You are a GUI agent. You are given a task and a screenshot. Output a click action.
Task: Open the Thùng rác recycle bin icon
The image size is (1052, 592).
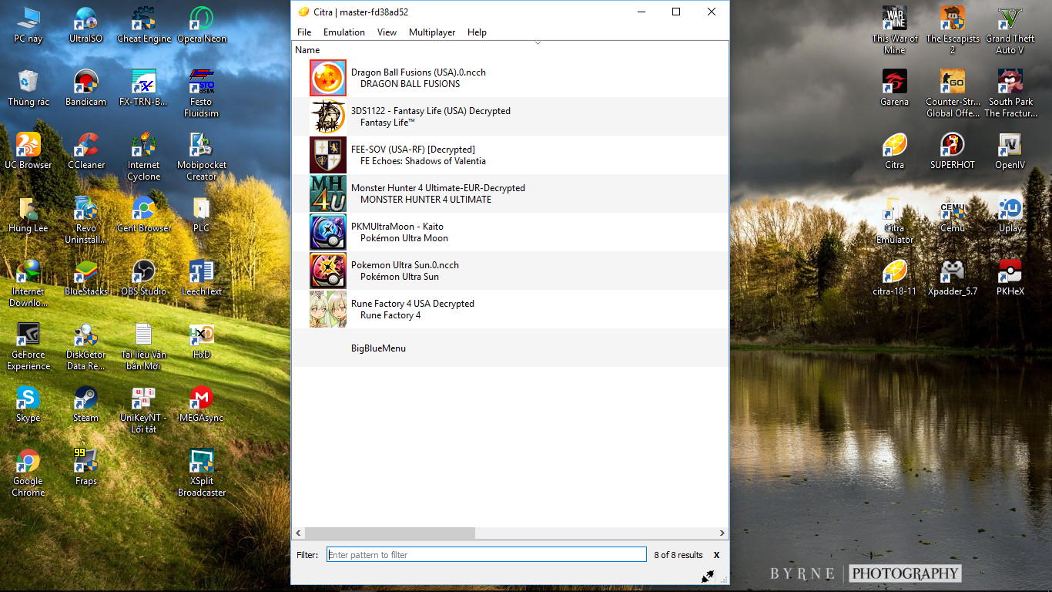(28, 88)
